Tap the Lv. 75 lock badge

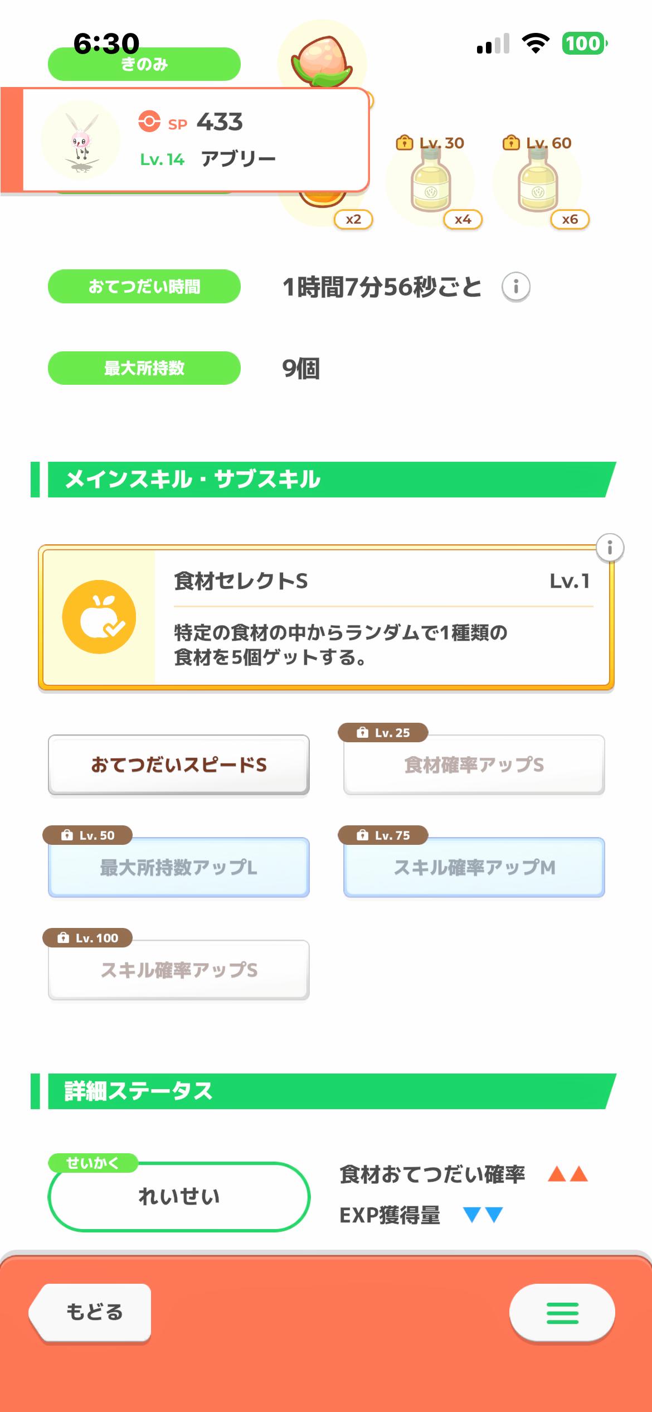(383, 835)
